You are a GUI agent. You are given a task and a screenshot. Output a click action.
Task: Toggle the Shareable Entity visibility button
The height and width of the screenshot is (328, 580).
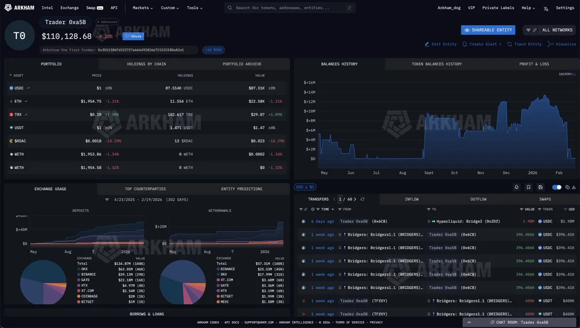point(488,30)
